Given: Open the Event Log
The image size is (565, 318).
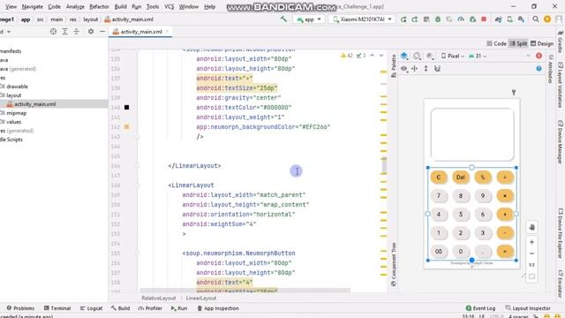Looking at the screenshot, I should point(480,308).
